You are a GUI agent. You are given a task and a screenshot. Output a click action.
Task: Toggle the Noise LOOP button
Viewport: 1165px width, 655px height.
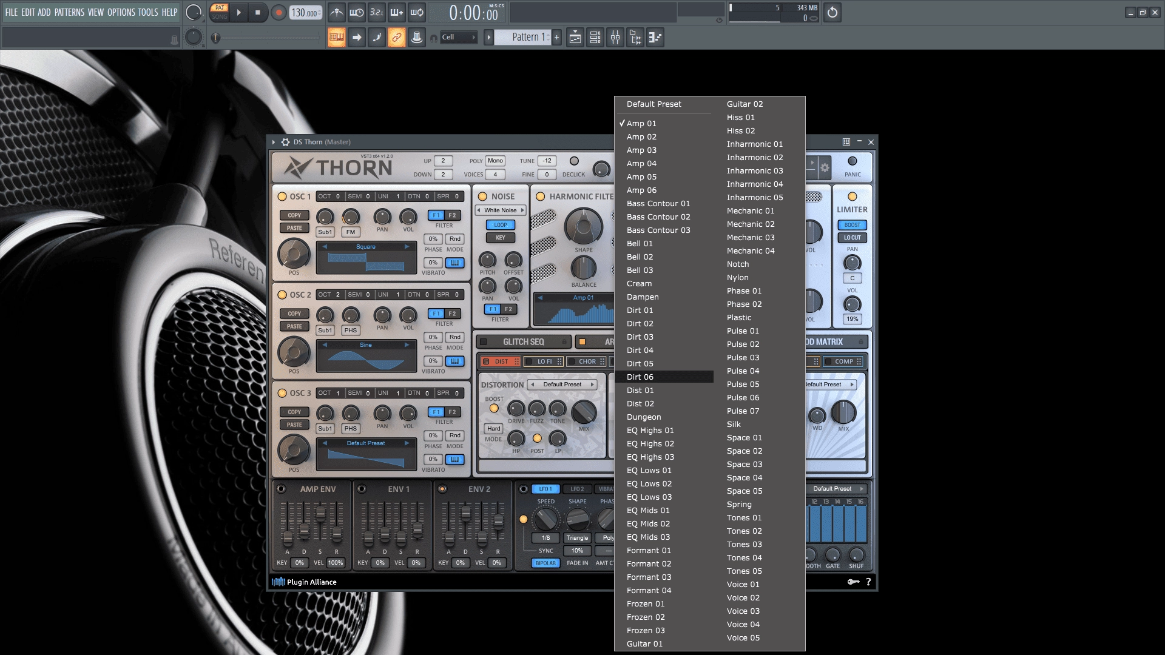pos(501,225)
